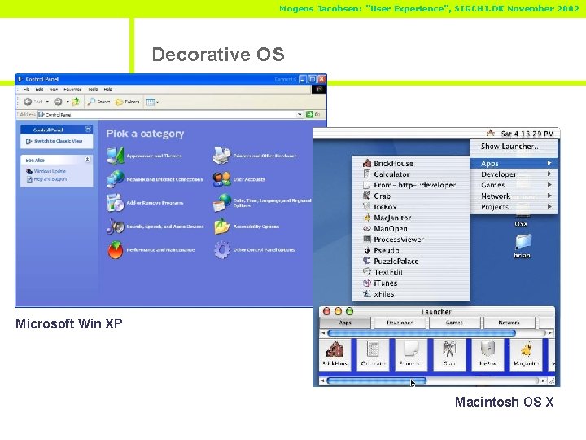
Task: Switch to Network tab in Launcher
Action: [x=509, y=323]
